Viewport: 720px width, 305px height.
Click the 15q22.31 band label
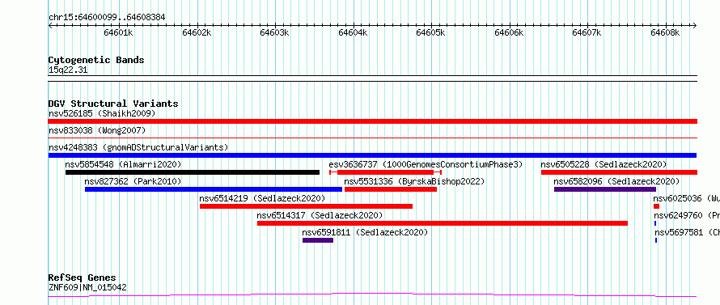point(68,70)
